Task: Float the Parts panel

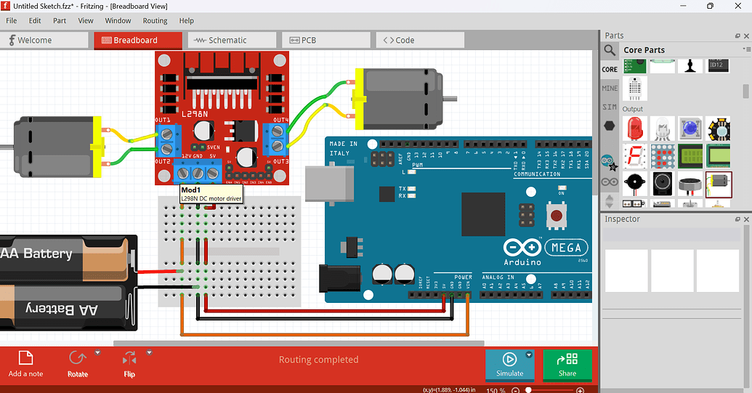Action: 737,36
